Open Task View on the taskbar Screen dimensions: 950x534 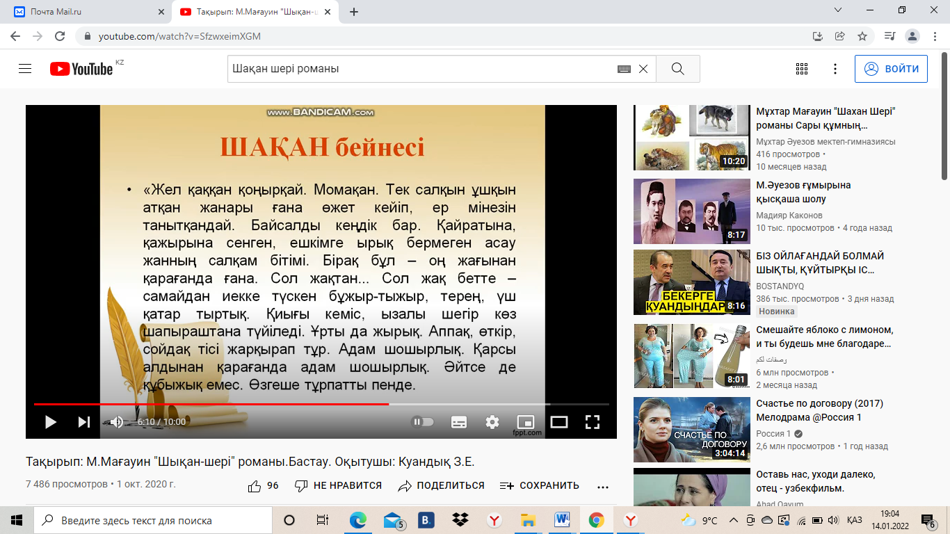(x=322, y=520)
